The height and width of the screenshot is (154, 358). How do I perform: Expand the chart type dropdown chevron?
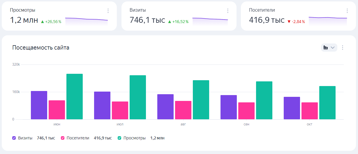pos(333,48)
